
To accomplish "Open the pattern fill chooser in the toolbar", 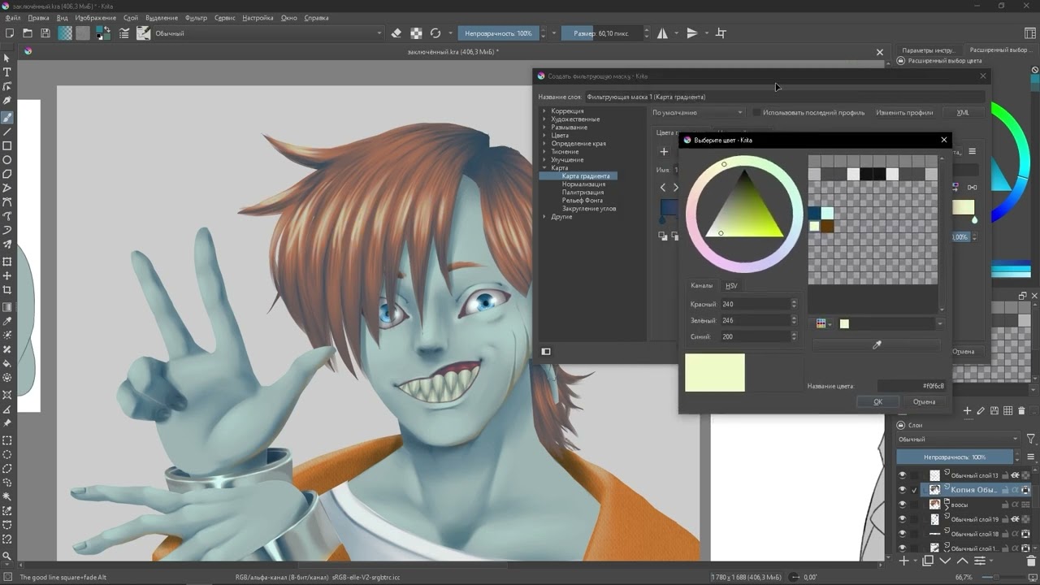I will point(82,33).
